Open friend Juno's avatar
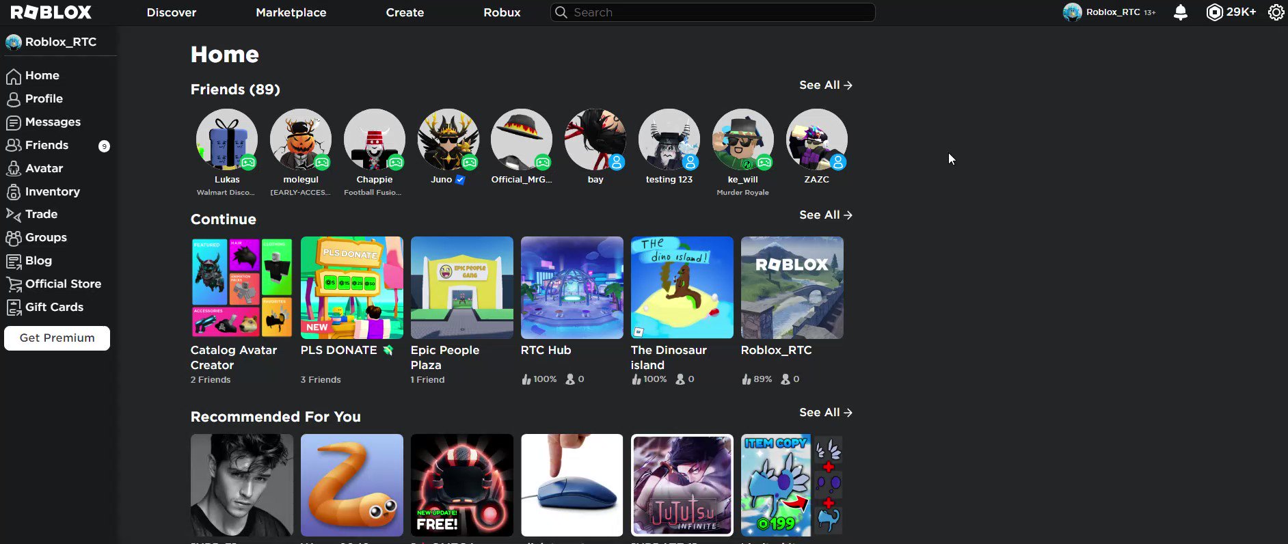The height and width of the screenshot is (544, 1288). [x=448, y=139]
